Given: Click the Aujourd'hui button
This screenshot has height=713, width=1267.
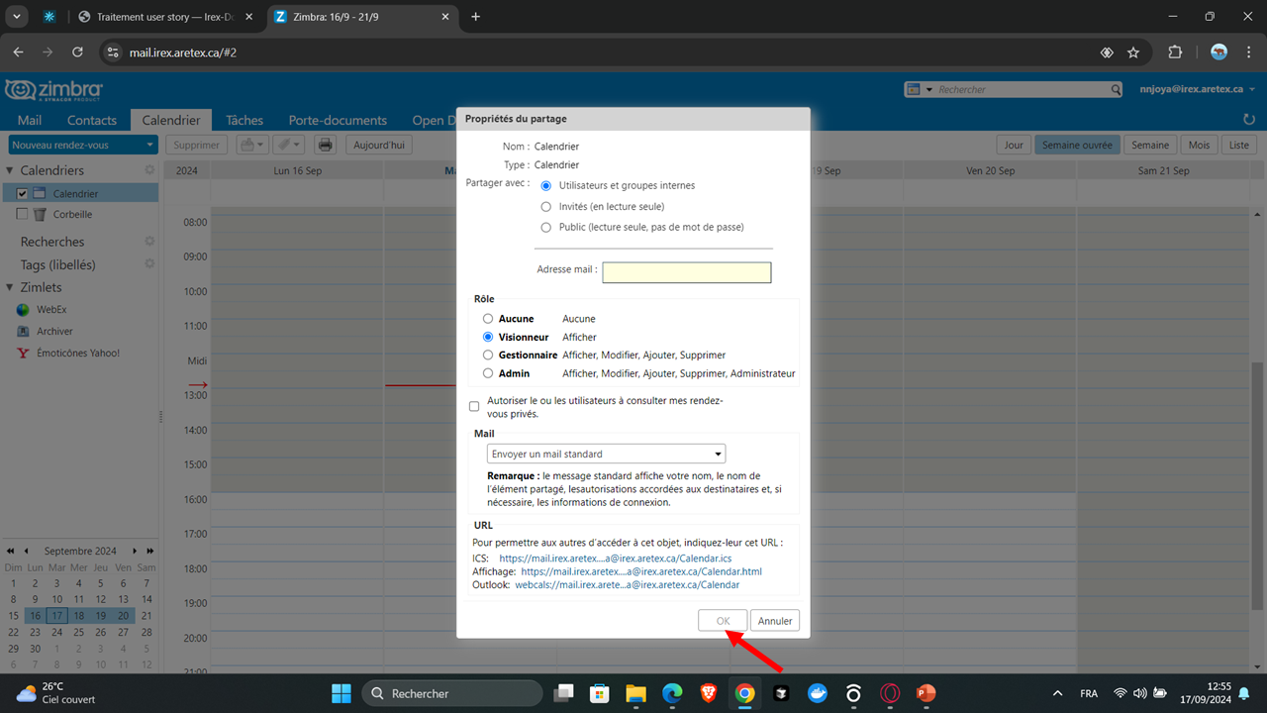Looking at the screenshot, I should tap(379, 145).
